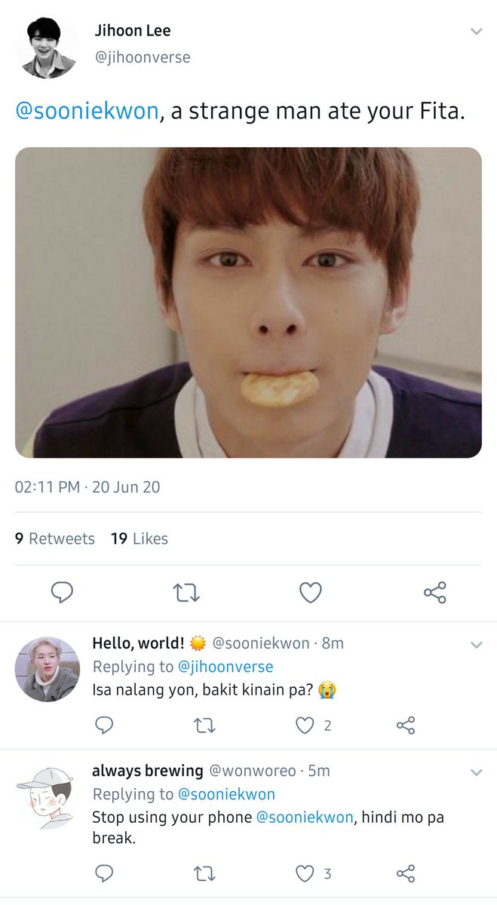497x905 pixels.
Task: Share the main Jihoon Lee tweet
Action: tap(435, 593)
